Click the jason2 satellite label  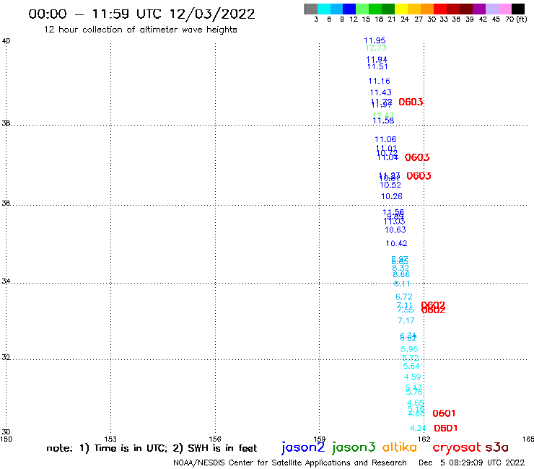tap(303, 447)
